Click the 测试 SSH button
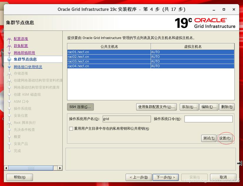The height and width of the screenshot is (186, 243). pos(209,138)
